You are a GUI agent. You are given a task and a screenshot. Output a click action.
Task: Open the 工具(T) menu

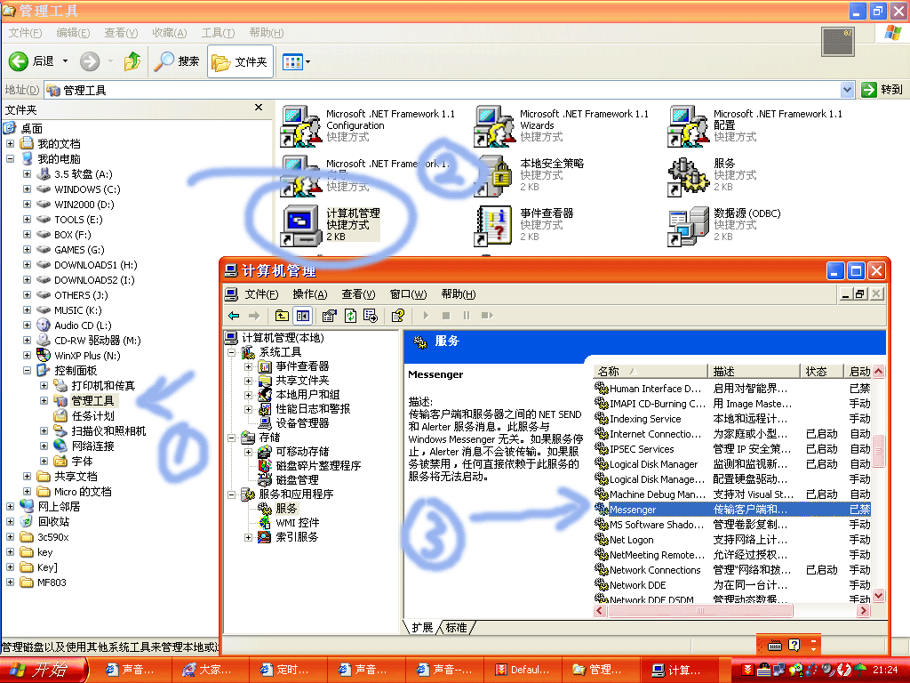click(x=218, y=33)
